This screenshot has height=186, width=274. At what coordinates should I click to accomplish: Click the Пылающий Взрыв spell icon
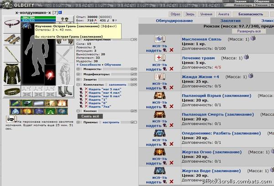[x=159, y=96]
